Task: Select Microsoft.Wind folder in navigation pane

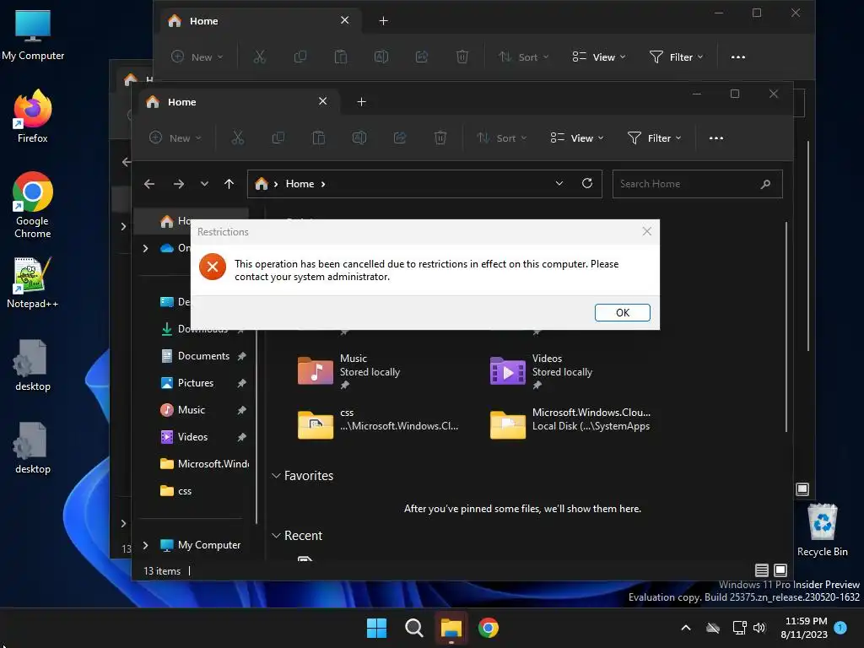Action: click(202, 464)
